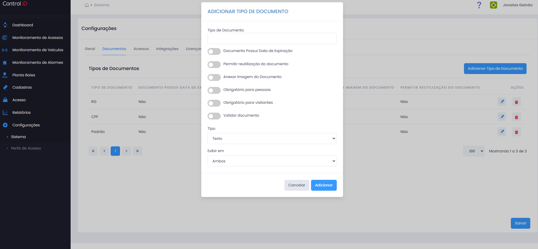Select the Integrações tab
Image resolution: width=538 pixels, height=249 pixels.
(167, 49)
